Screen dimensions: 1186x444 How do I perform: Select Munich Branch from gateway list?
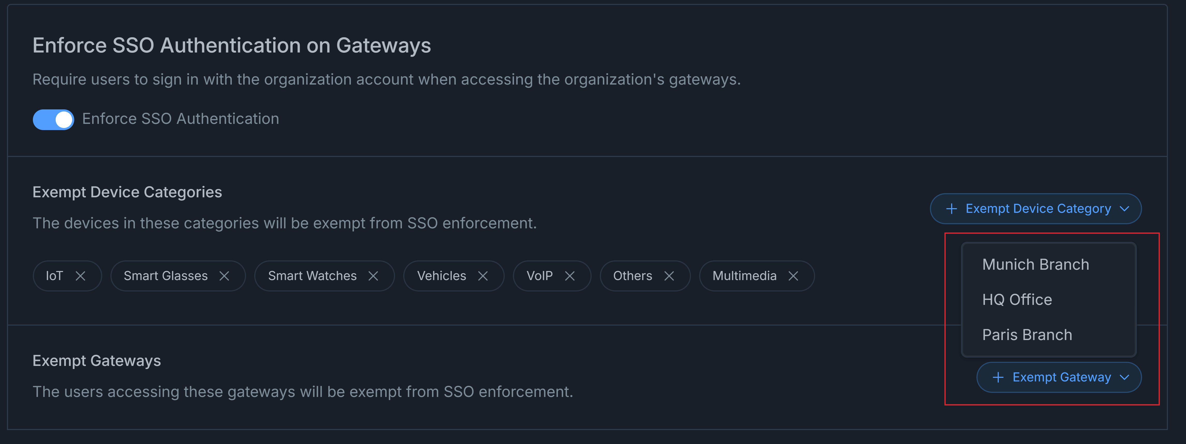click(x=1035, y=264)
